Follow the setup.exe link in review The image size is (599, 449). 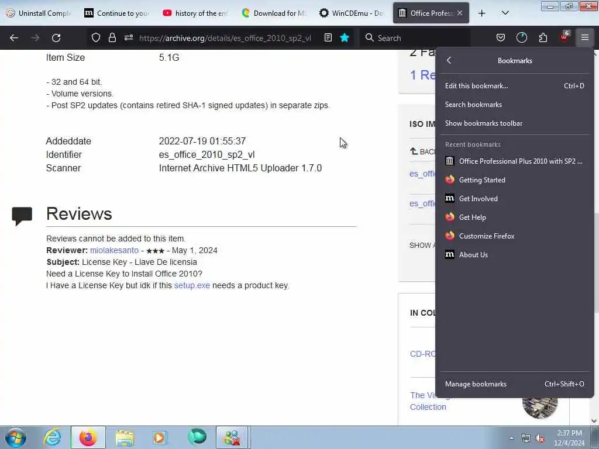pyautogui.click(x=192, y=285)
